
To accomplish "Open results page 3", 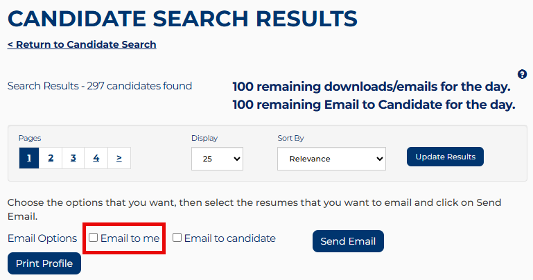I will pyautogui.click(x=73, y=158).
